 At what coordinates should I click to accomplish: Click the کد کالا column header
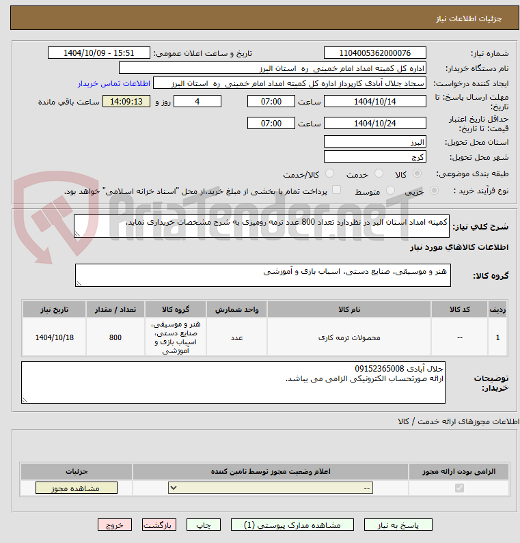click(459, 309)
